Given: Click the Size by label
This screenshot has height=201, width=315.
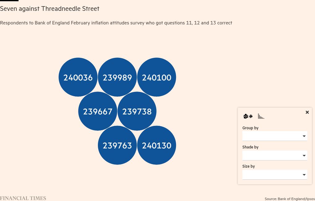Looking at the screenshot, I should [248, 166].
